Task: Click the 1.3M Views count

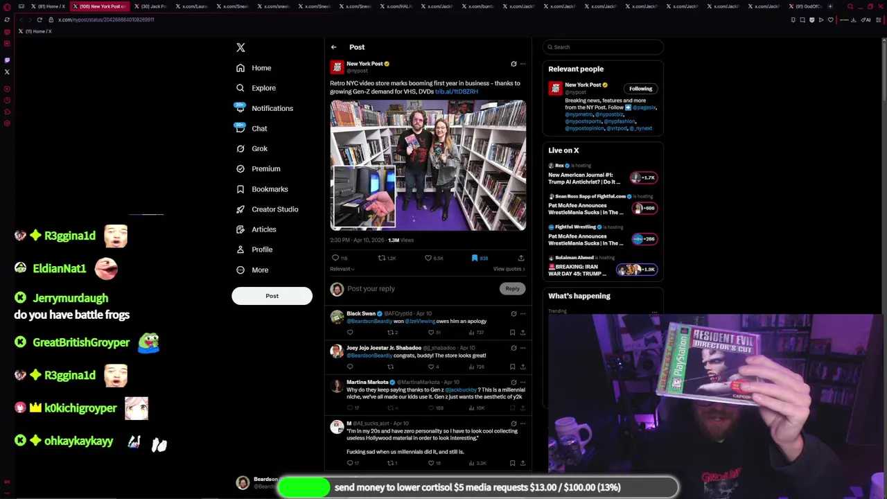Action: [x=401, y=240]
